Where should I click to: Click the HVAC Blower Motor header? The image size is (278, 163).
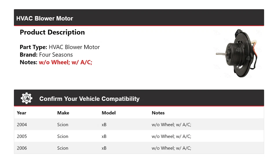pos(45,18)
